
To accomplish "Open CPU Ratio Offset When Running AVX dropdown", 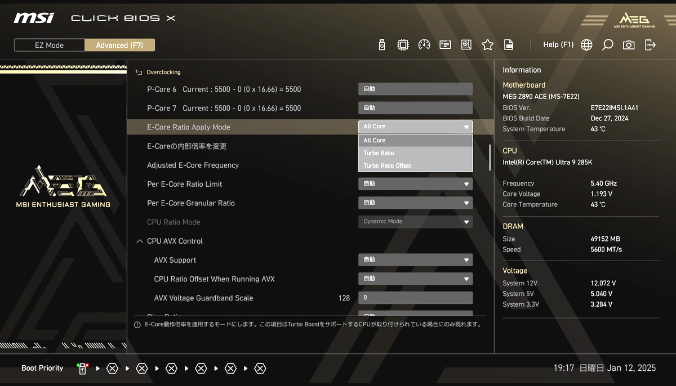I will (x=416, y=279).
